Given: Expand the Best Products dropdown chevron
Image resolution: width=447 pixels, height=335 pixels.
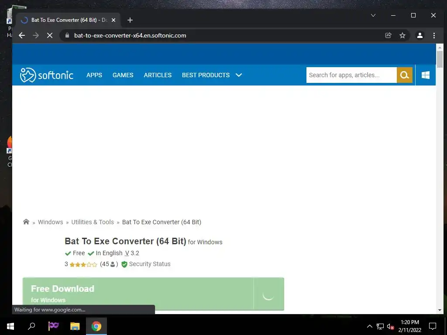Looking at the screenshot, I should tap(239, 75).
